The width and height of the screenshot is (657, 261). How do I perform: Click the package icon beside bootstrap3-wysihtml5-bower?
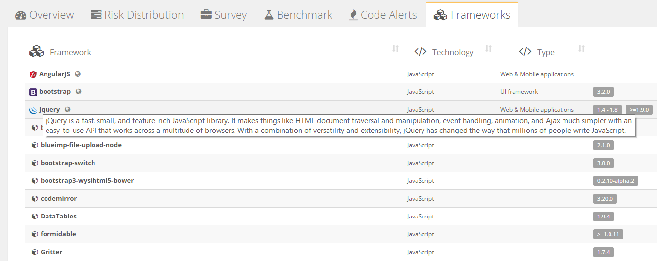pos(35,181)
